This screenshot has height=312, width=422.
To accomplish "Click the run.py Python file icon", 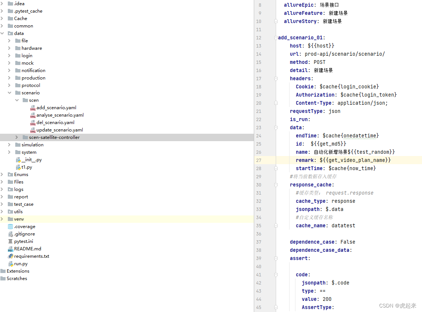I will coord(10,264).
